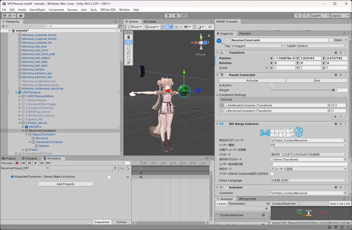Toggle ReceiverConstraint object active checkbox
This screenshot has width=352, height=230.
pyautogui.click(x=228, y=40)
